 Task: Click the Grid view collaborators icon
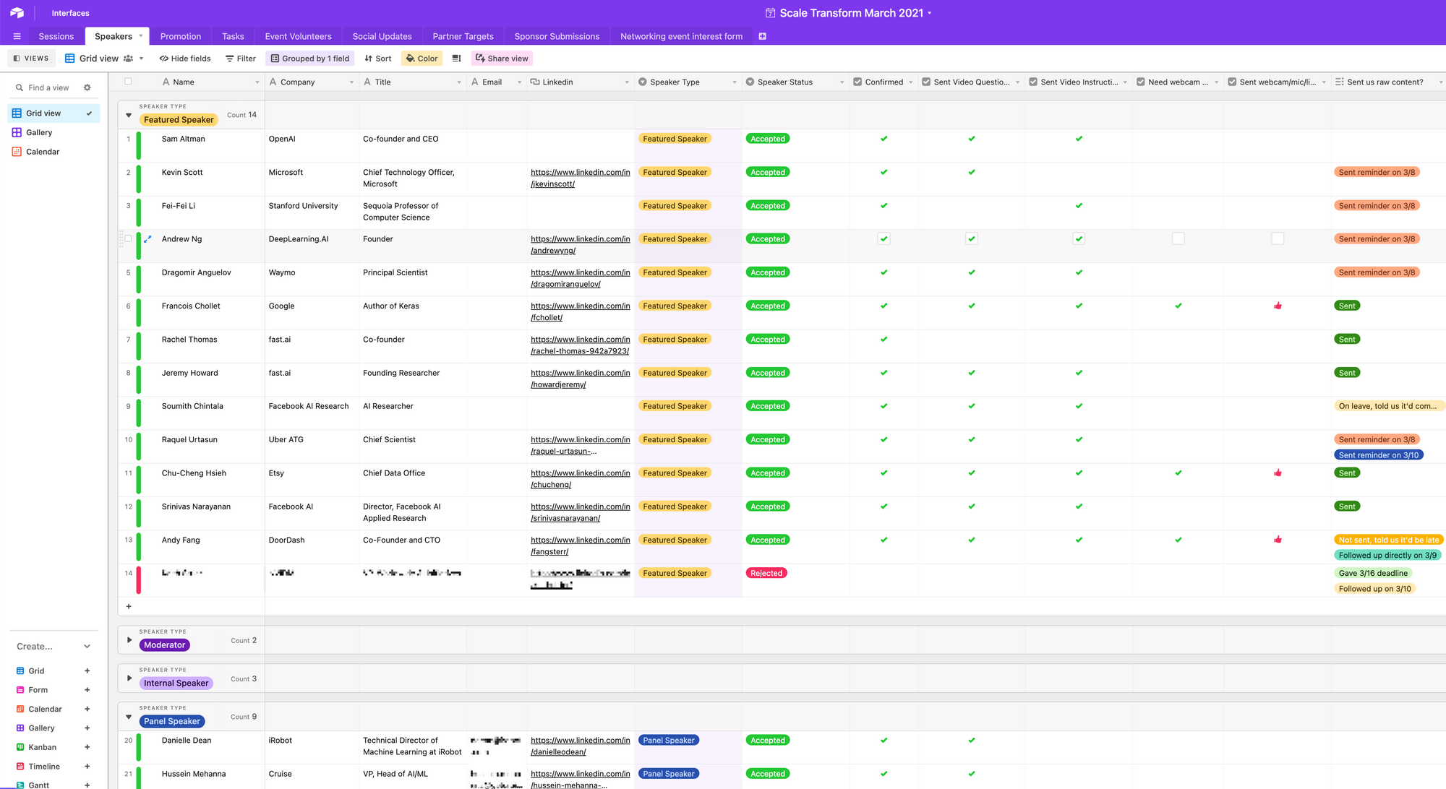[x=129, y=59]
